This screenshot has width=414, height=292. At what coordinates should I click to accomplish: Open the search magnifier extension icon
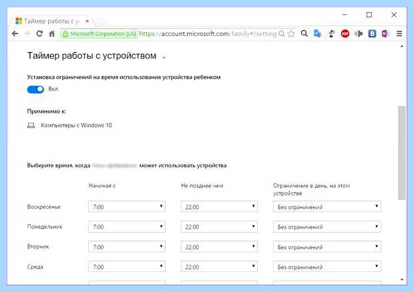(x=304, y=33)
